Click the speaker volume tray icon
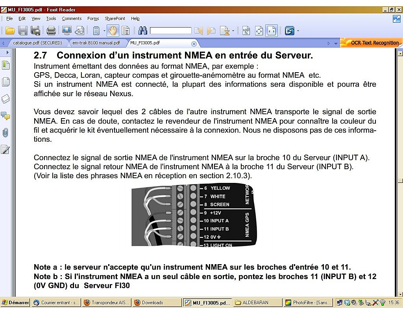Screen dimensions: 403x314 coord(354,303)
